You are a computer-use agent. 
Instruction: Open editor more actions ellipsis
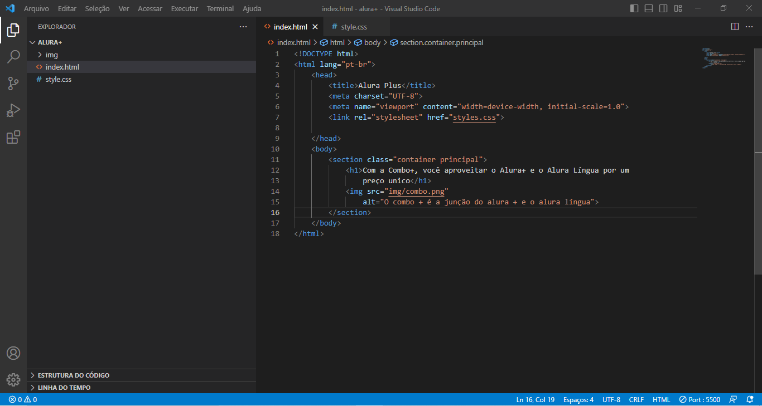(x=750, y=27)
